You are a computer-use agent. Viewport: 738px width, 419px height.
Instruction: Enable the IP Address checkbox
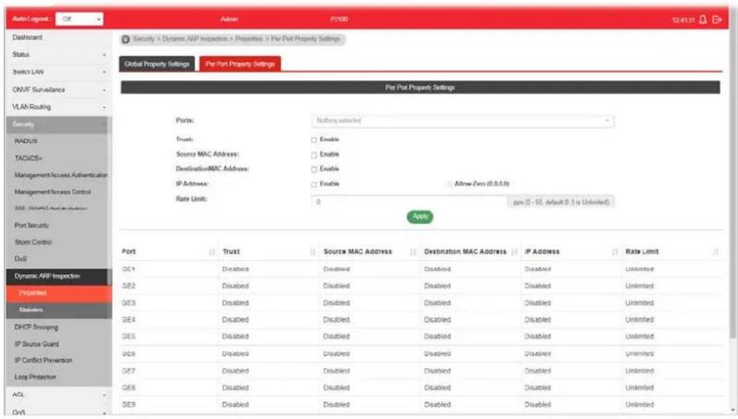pos(314,184)
